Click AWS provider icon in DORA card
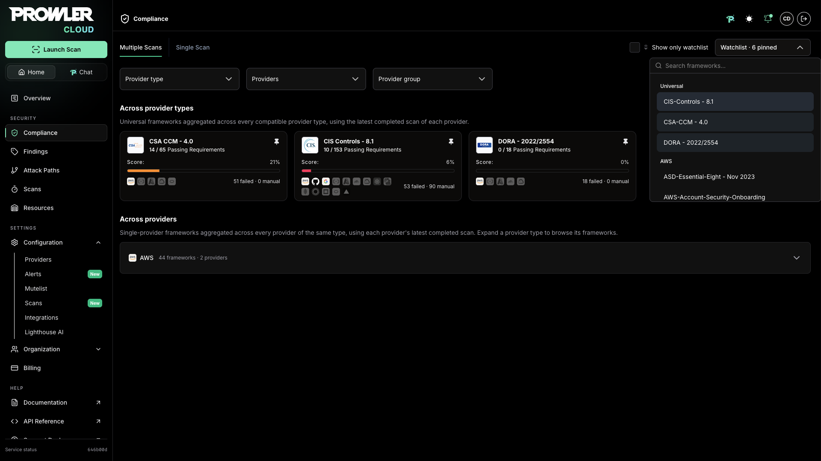Viewport: 821px width, 461px height. 480,181
